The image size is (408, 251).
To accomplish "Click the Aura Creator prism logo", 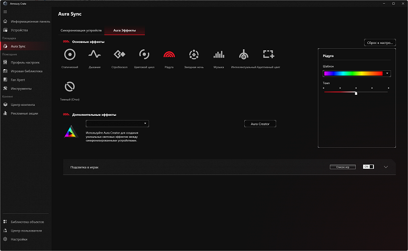I will click(71, 132).
